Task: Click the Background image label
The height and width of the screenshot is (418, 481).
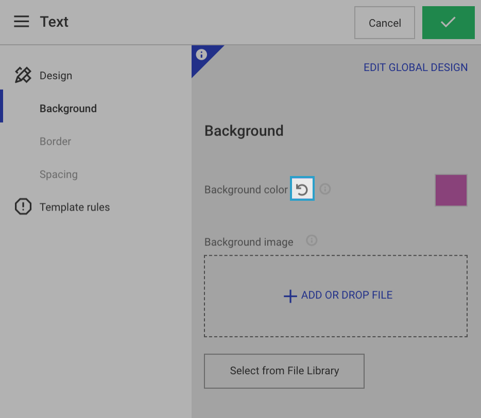Action: 249,242
